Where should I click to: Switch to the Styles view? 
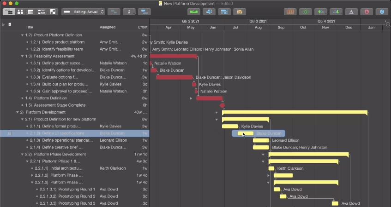53,11
